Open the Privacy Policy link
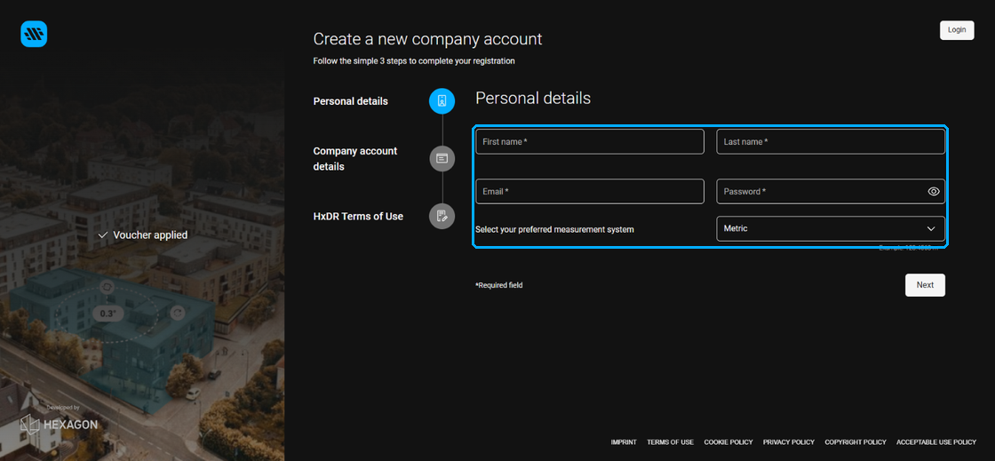 click(789, 442)
